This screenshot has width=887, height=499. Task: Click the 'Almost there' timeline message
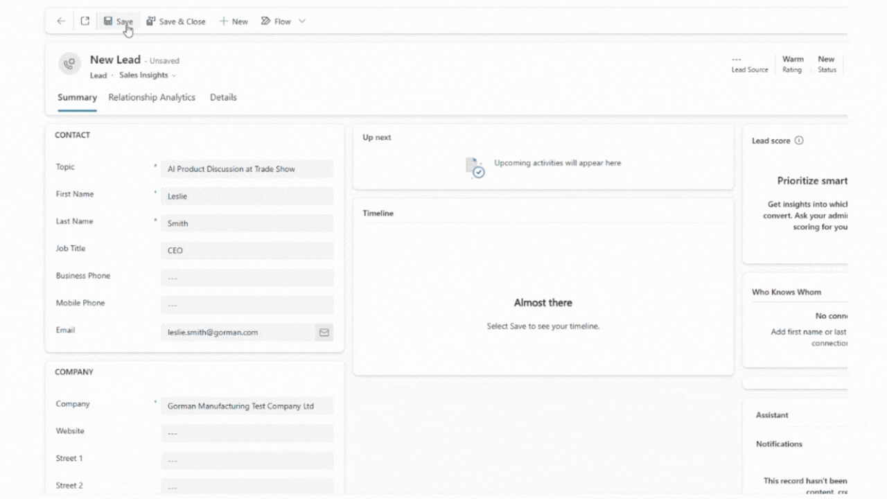click(x=543, y=303)
